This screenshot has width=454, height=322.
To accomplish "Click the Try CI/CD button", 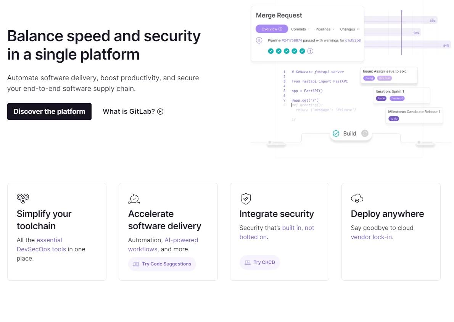I will (260, 262).
